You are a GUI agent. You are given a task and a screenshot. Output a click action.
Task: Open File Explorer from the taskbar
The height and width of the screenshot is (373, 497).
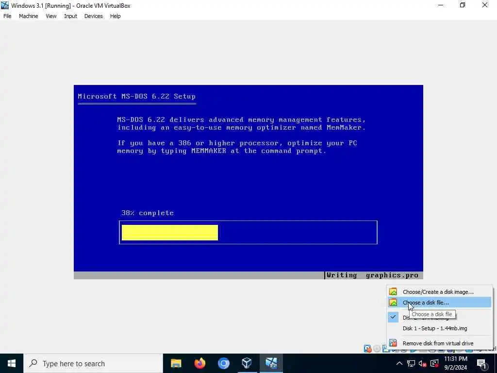[176, 363]
